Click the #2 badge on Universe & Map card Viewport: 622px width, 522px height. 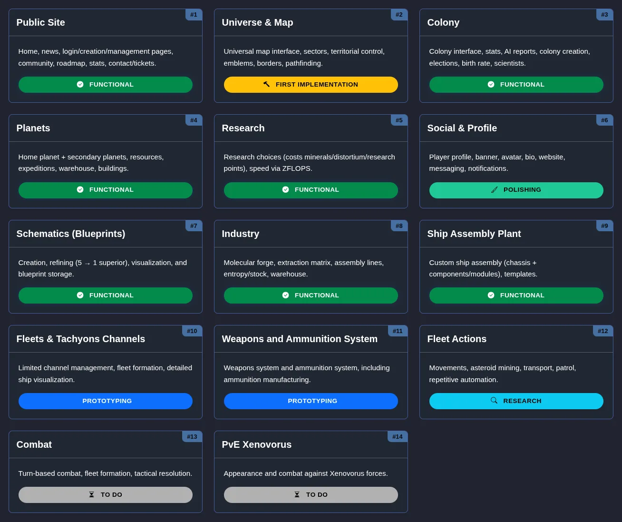(399, 15)
